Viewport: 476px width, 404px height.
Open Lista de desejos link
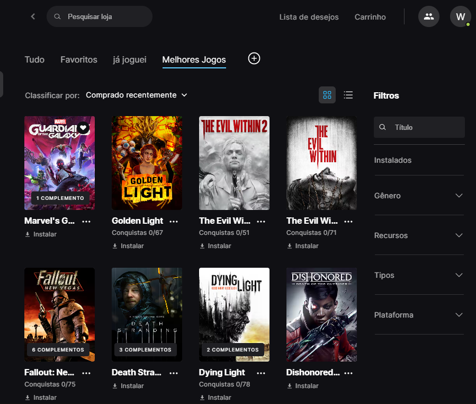[309, 17]
